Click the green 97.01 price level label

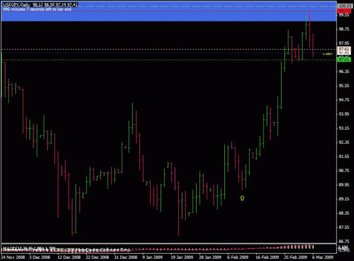click(x=344, y=60)
